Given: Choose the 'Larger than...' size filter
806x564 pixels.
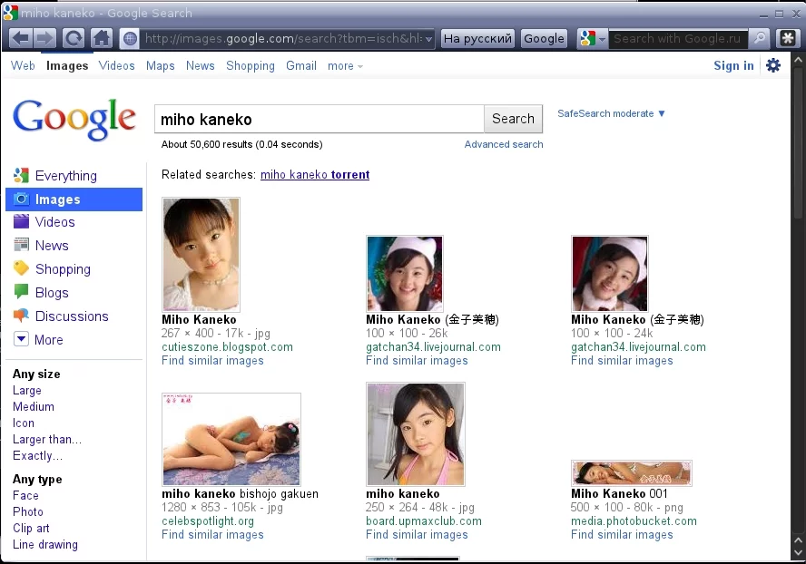Looking at the screenshot, I should pos(47,439).
